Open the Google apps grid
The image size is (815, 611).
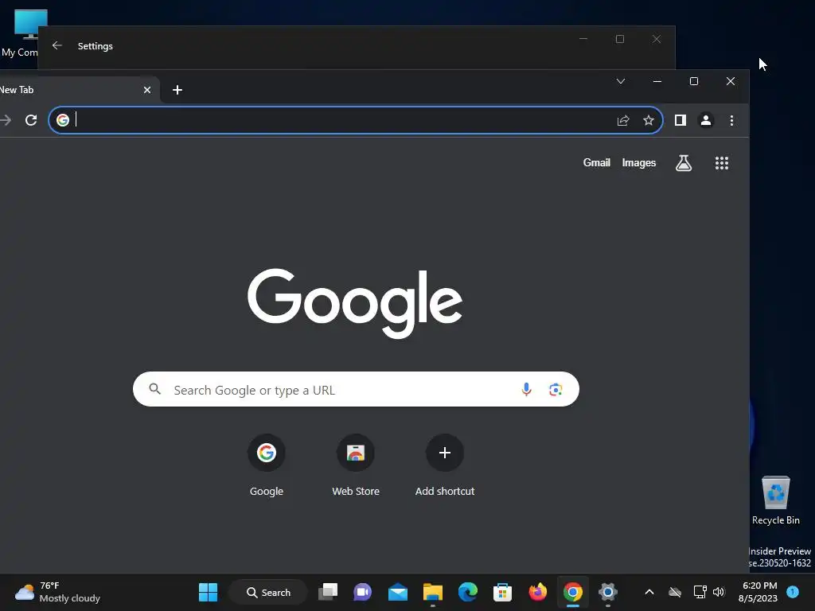[x=721, y=163]
